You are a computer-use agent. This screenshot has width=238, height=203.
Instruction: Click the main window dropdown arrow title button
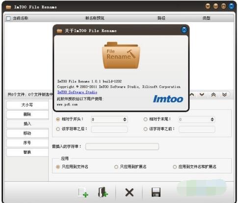[208, 6]
